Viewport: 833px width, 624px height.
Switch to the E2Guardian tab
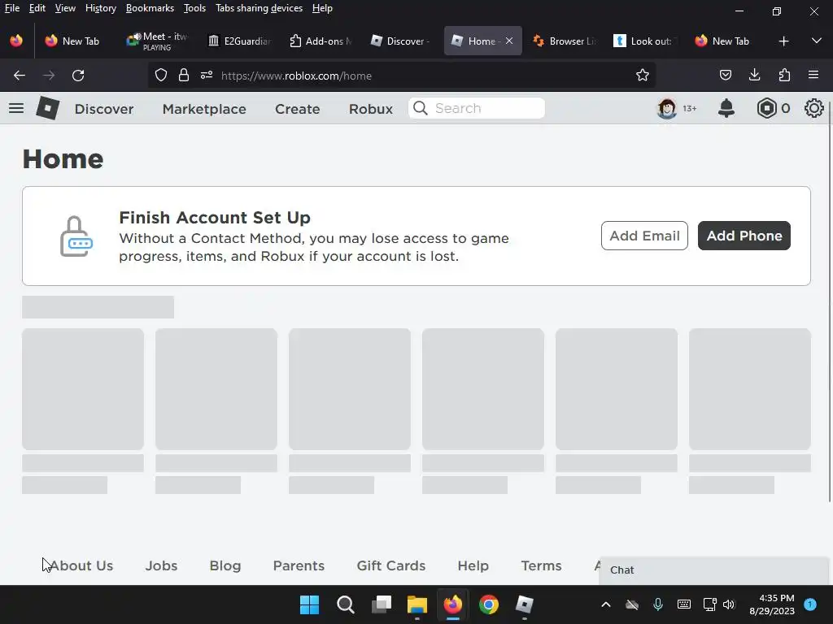(x=240, y=41)
